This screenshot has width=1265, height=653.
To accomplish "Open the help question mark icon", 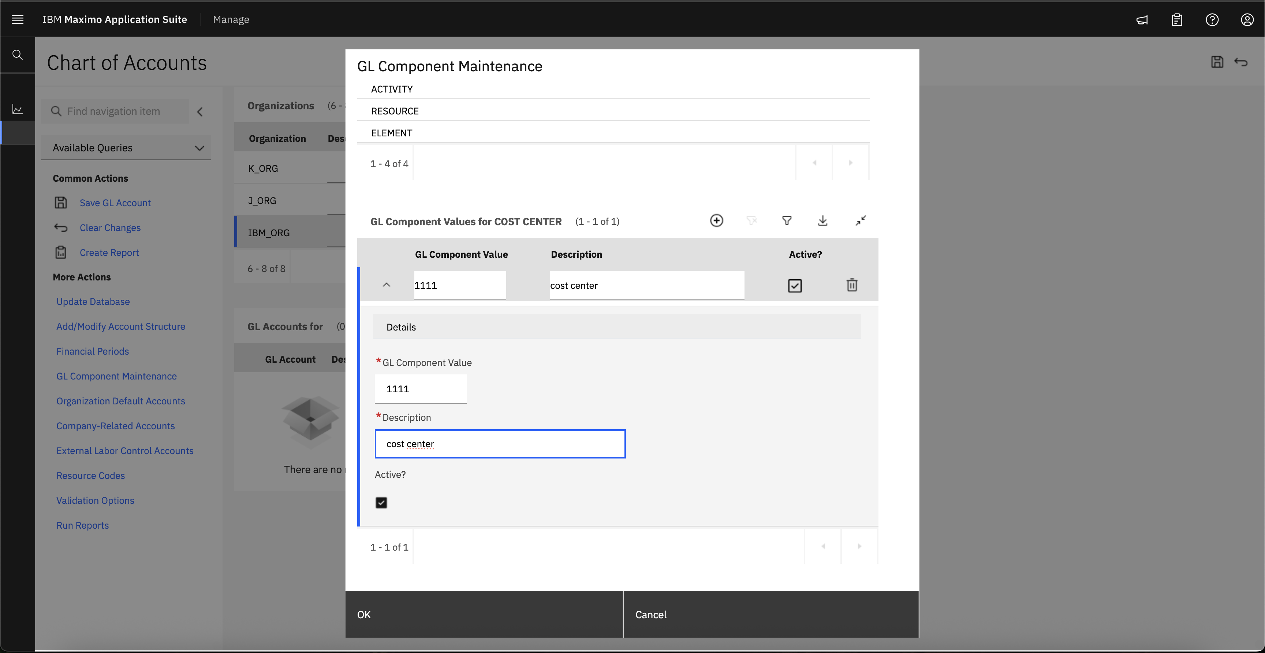I will [1212, 20].
